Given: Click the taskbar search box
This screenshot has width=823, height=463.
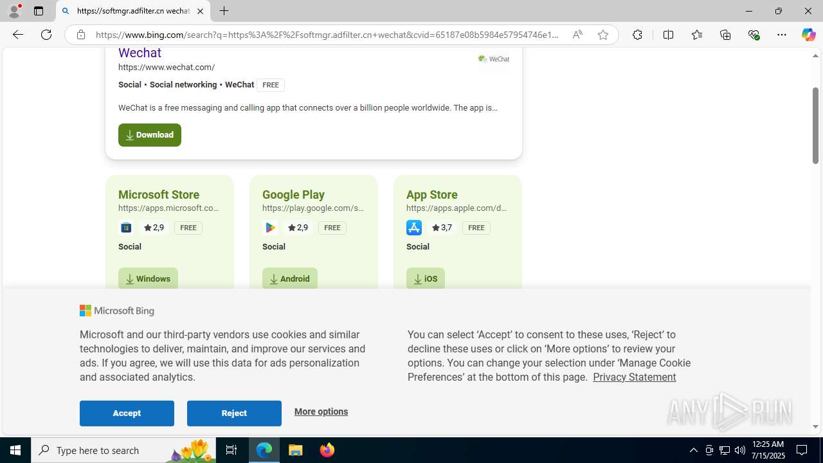Looking at the screenshot, I should 123,450.
